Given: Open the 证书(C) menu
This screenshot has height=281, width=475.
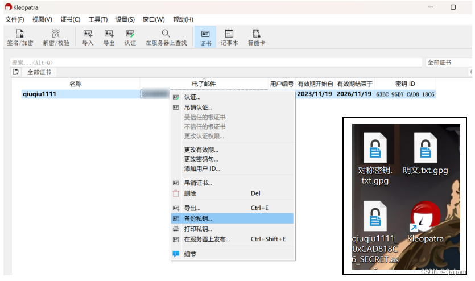Looking at the screenshot, I should [71, 20].
